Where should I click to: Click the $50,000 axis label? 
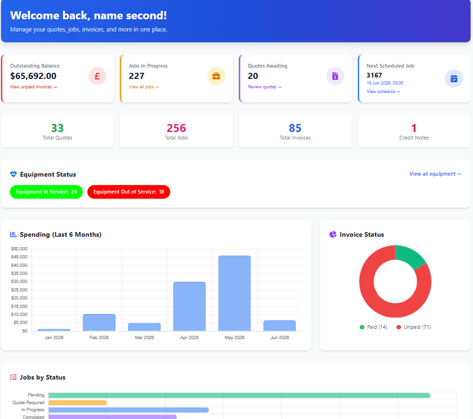click(x=19, y=248)
